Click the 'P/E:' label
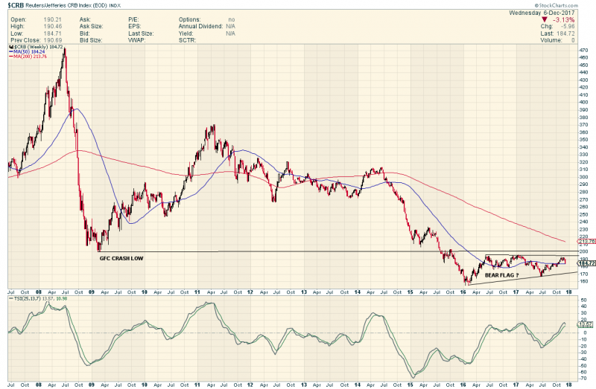This screenshot has width=596, height=389. click(134, 20)
